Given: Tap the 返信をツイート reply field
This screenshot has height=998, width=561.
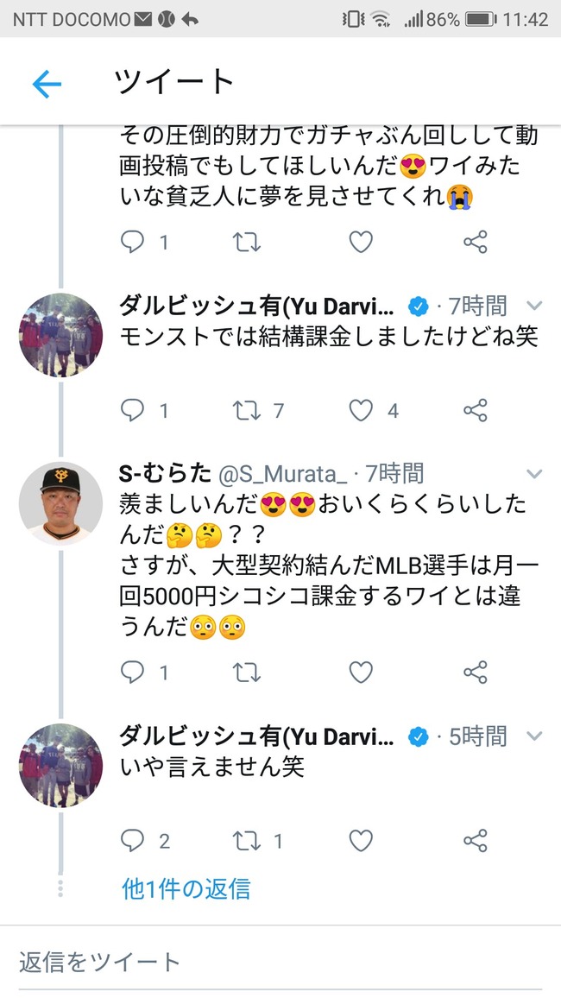Looking at the screenshot, I should pyautogui.click(x=280, y=962).
